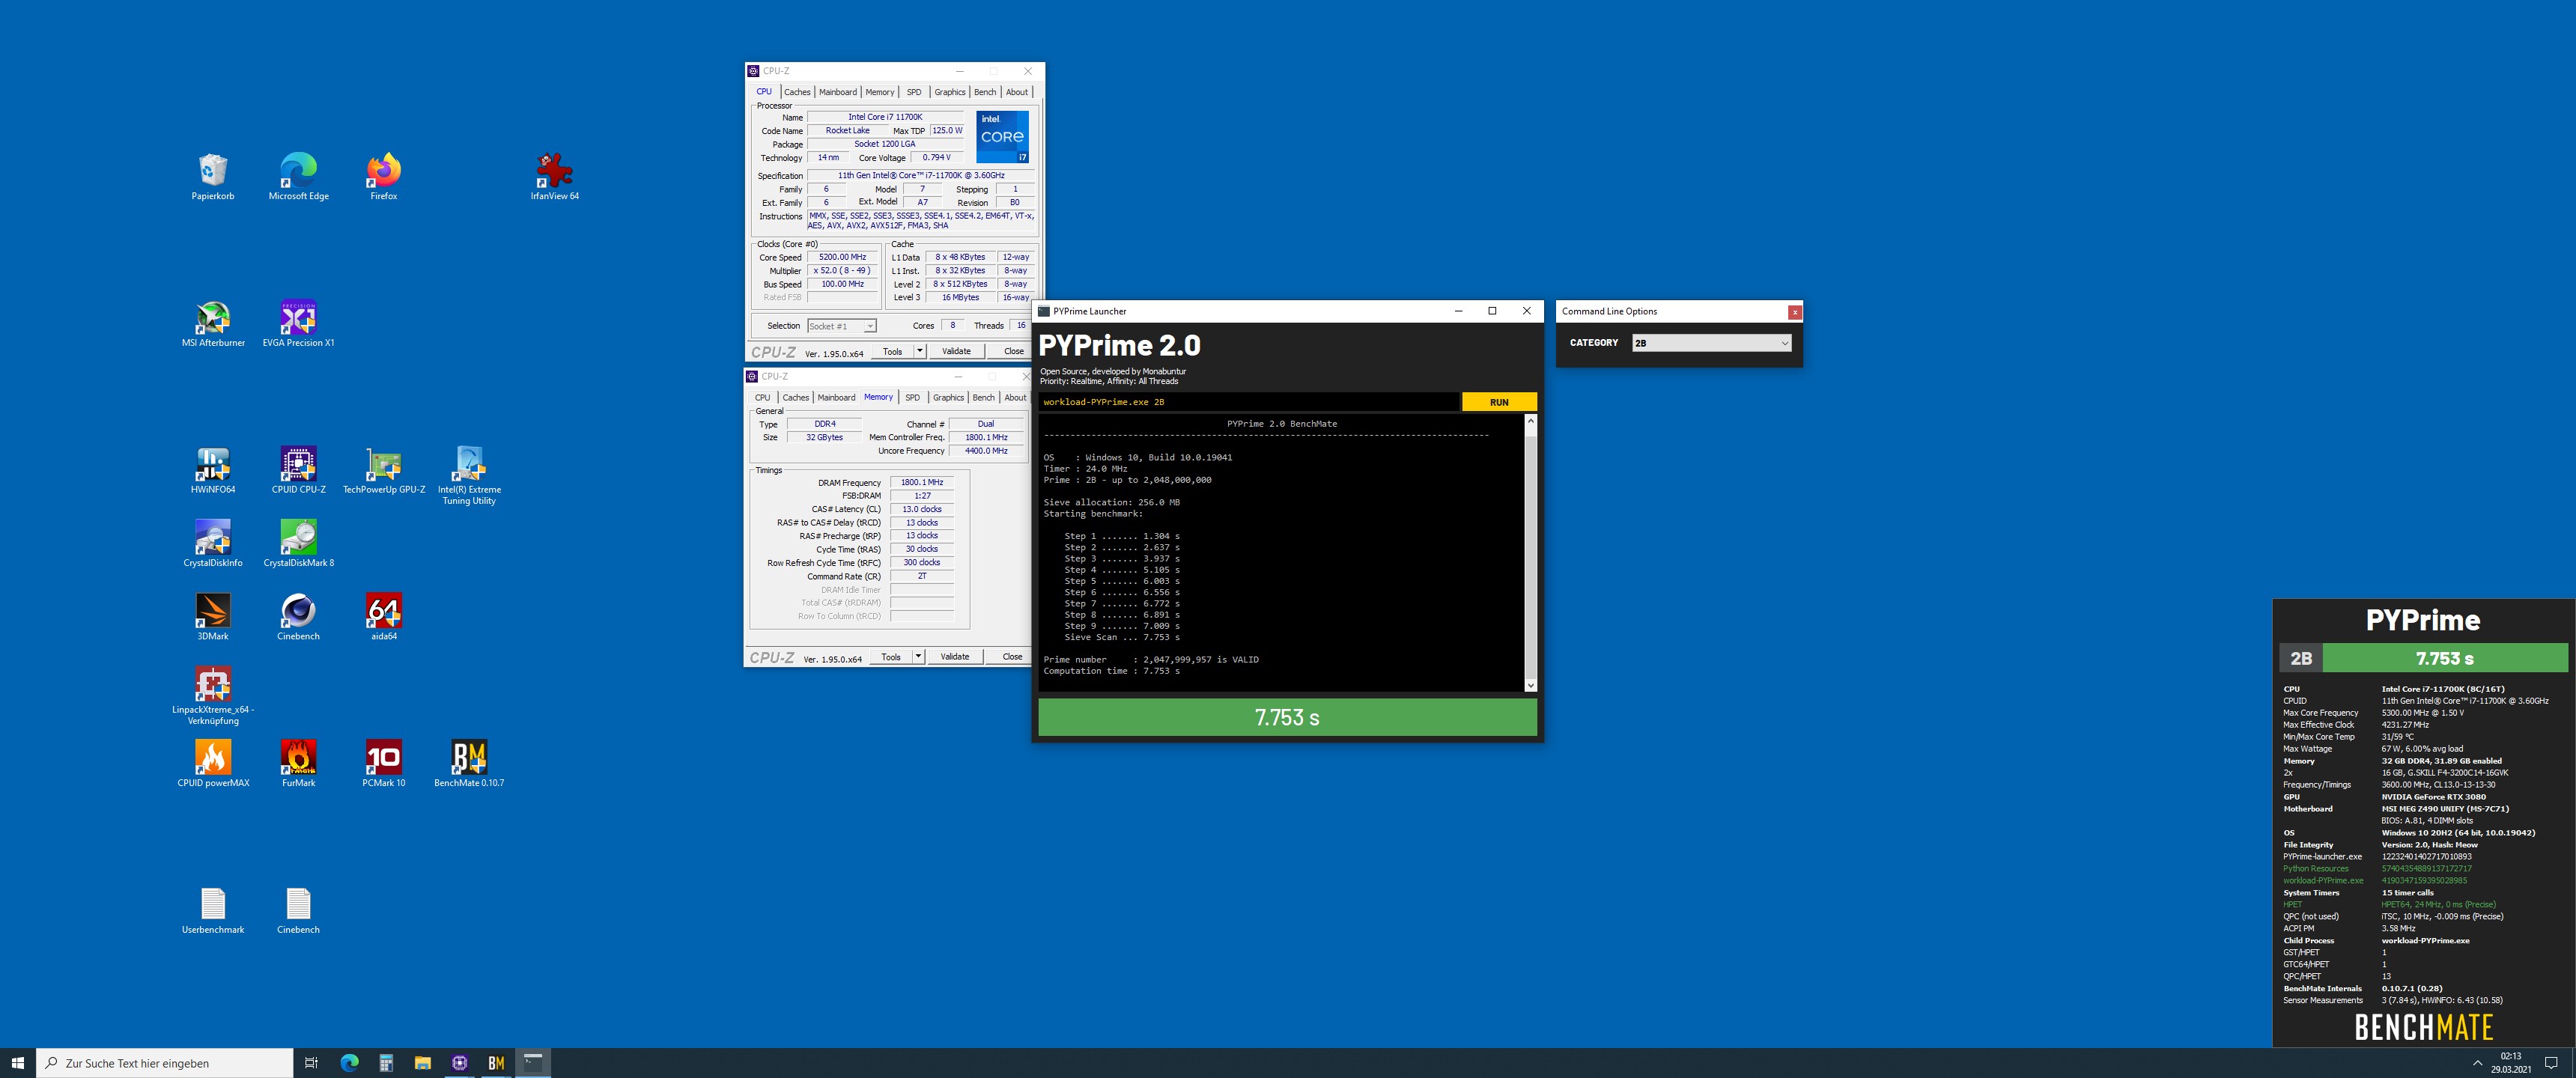Launch HWiNFO64 desktop shortcut
Viewport: 2576px width, 1078px height.
coord(213,470)
